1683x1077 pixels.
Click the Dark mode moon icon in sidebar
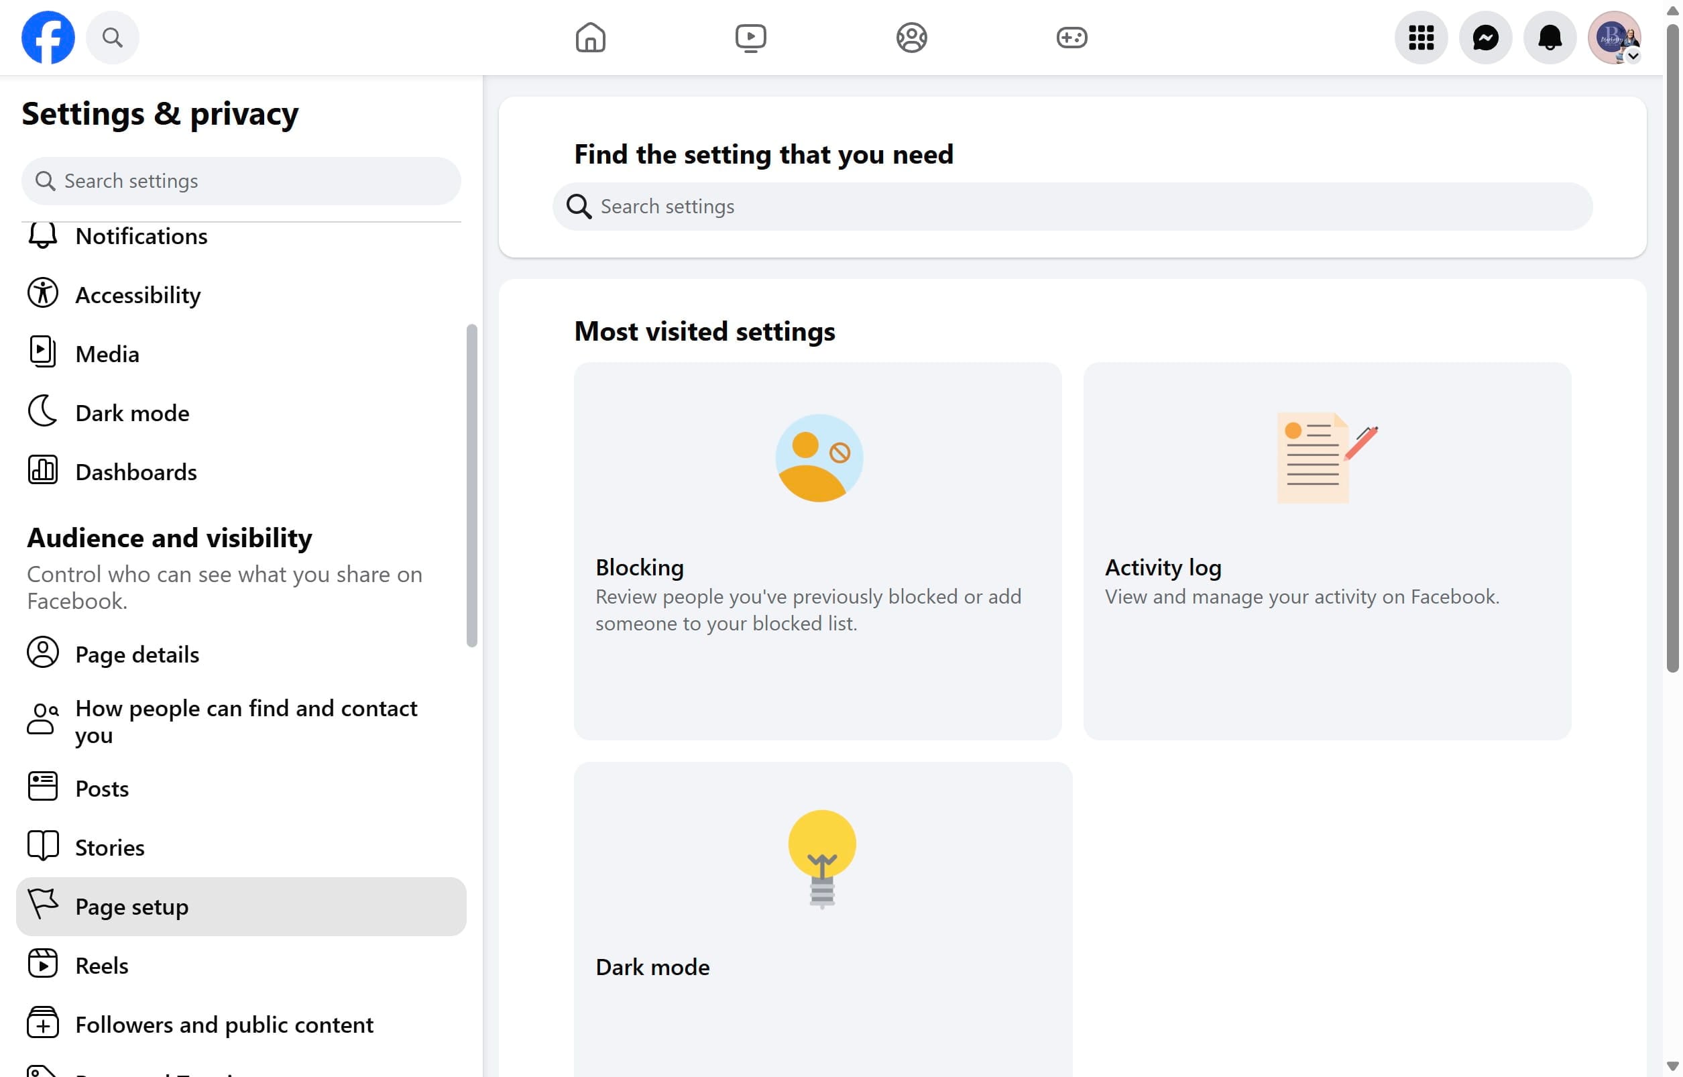43,411
